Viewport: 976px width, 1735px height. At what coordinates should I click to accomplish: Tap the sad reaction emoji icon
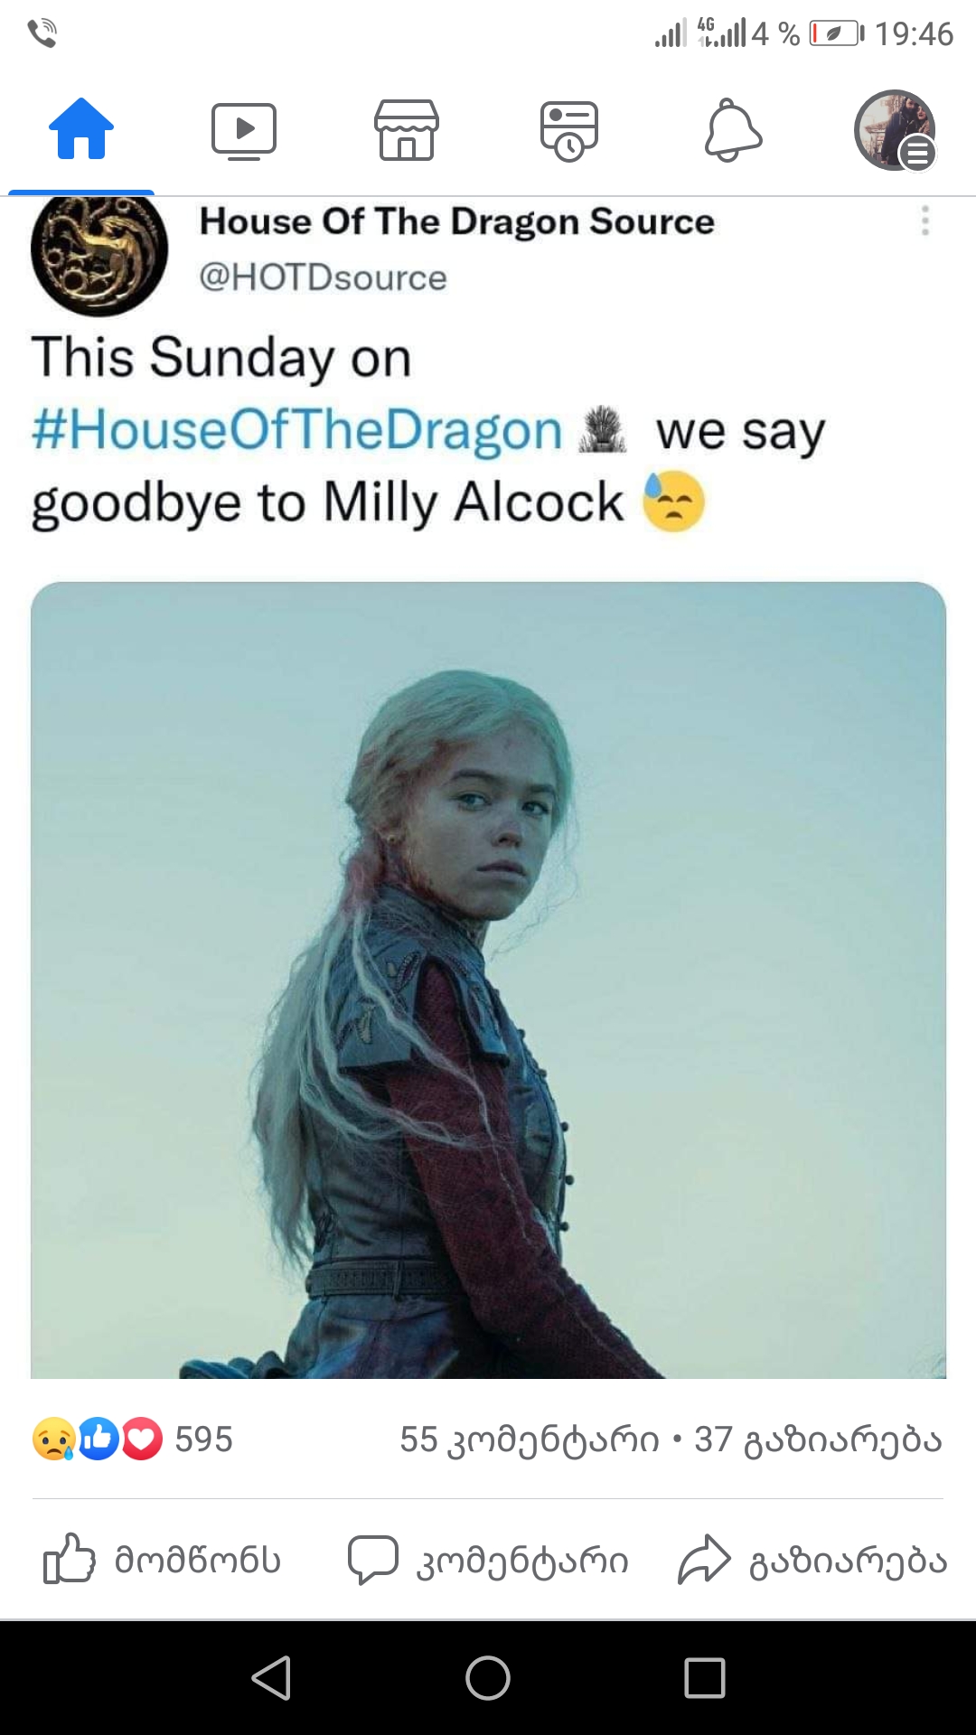tap(53, 1440)
